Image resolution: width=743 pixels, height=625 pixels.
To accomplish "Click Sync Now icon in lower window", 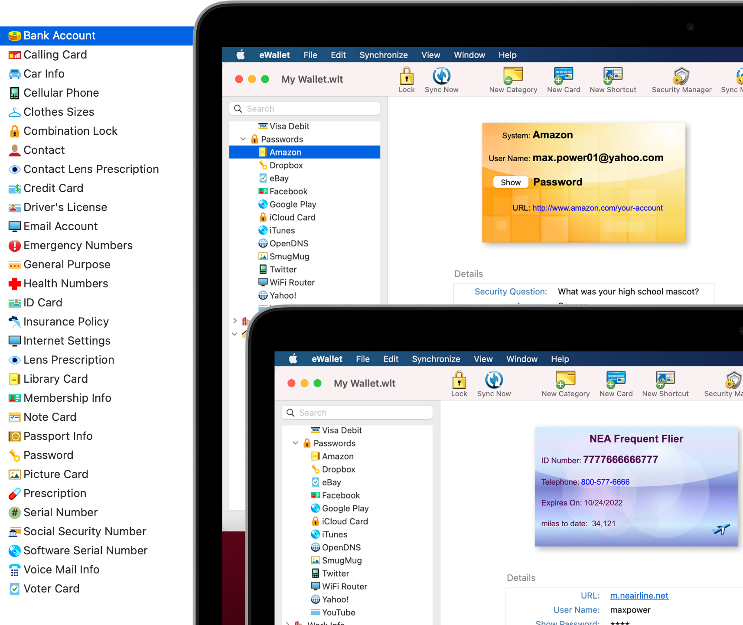I will (494, 381).
